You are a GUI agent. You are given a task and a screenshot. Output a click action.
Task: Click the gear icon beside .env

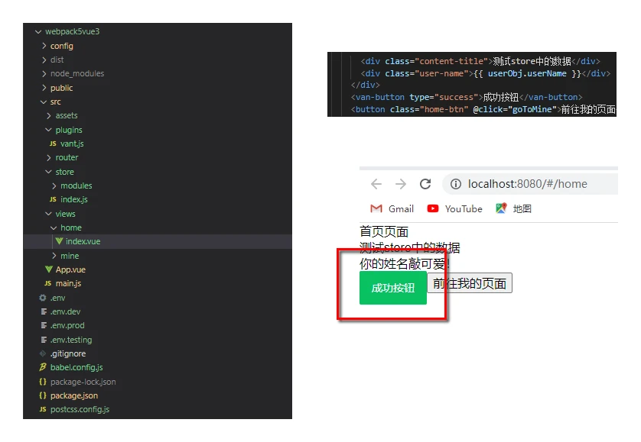[x=43, y=298]
